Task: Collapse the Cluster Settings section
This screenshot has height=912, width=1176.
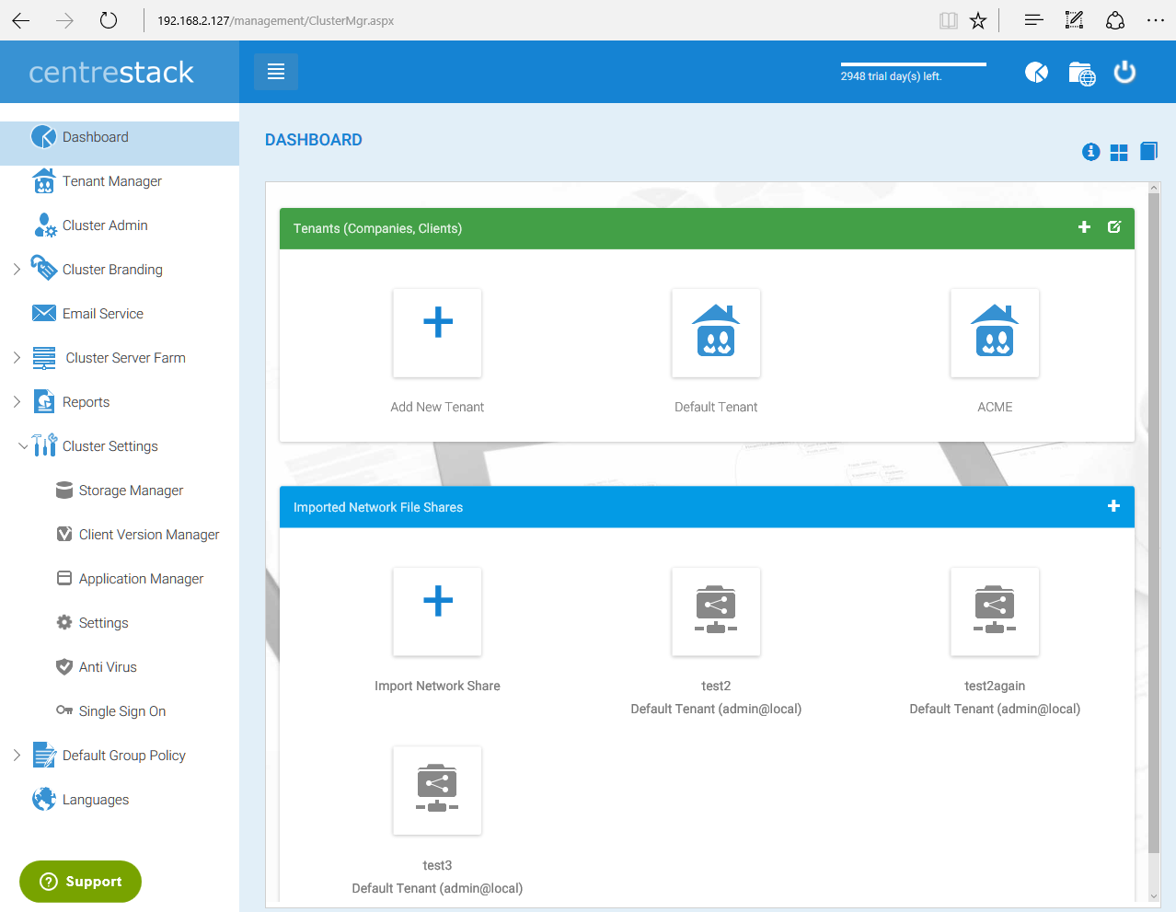Action: [x=23, y=446]
